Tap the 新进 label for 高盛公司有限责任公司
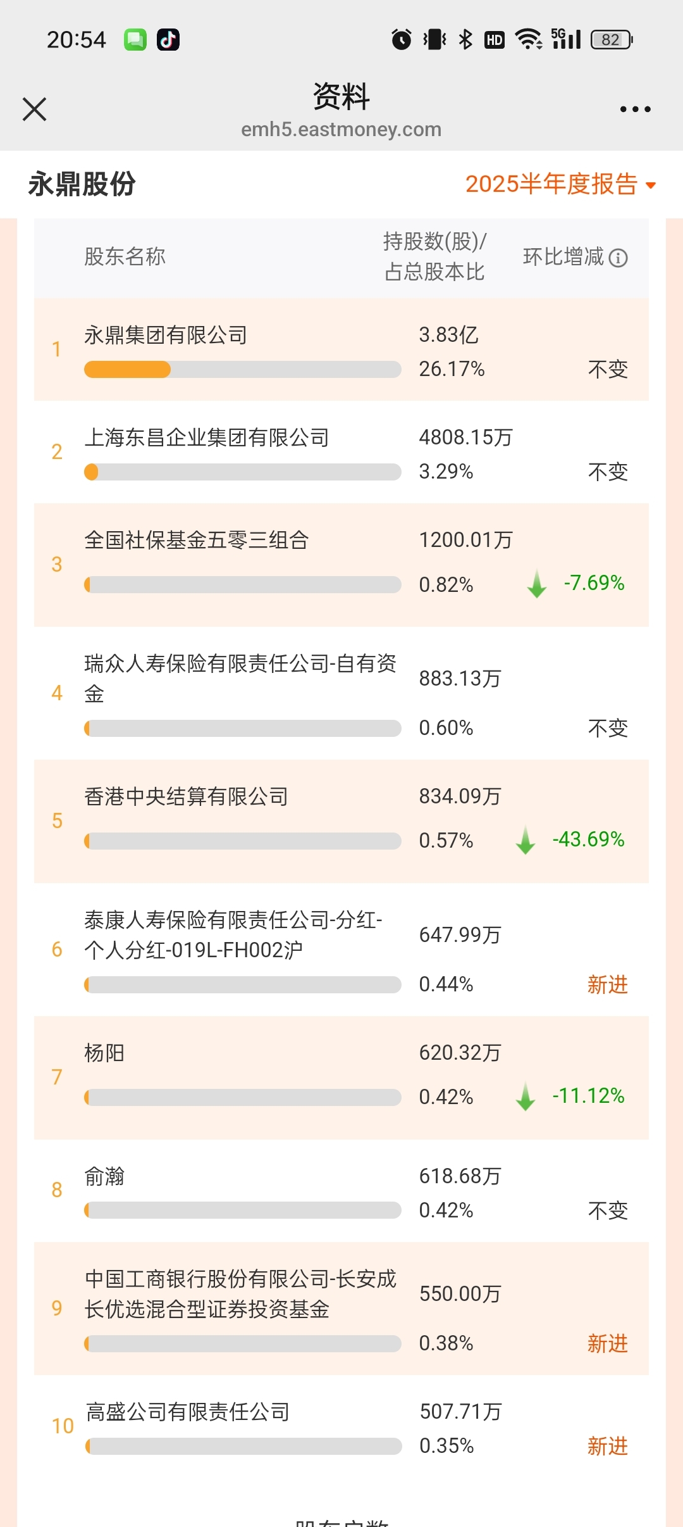683x1527 pixels. [x=608, y=1446]
